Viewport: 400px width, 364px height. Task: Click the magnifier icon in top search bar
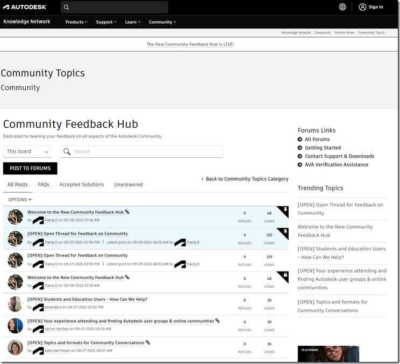tap(66, 7)
